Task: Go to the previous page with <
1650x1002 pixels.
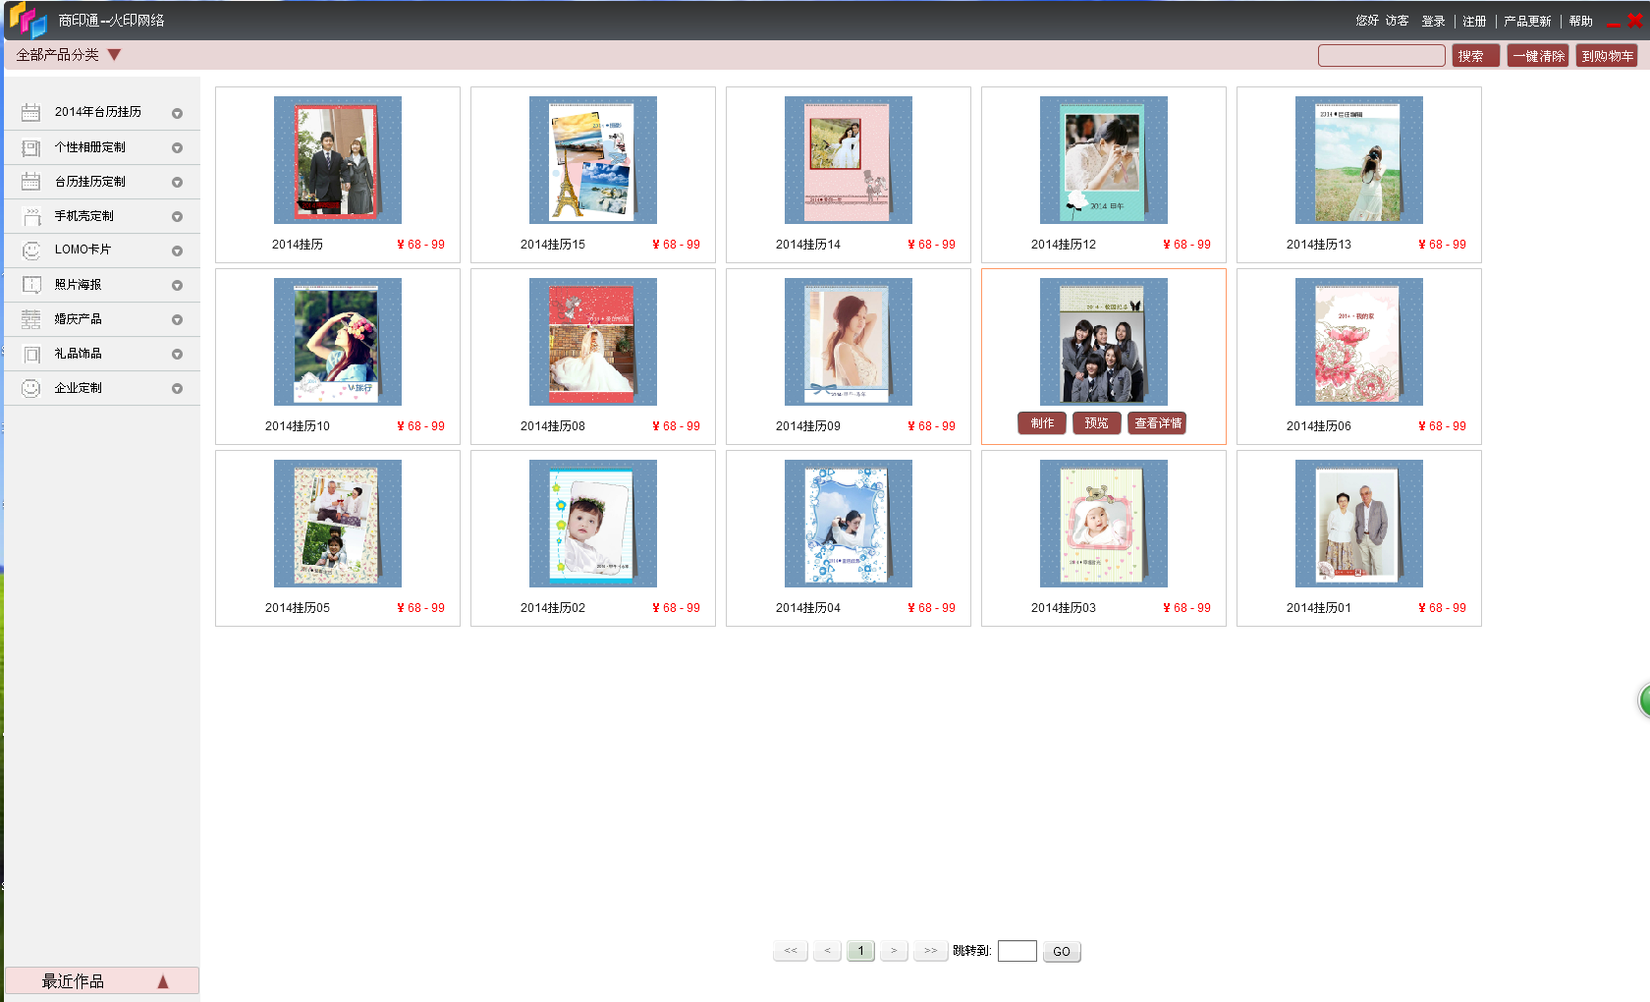Action: tap(827, 951)
